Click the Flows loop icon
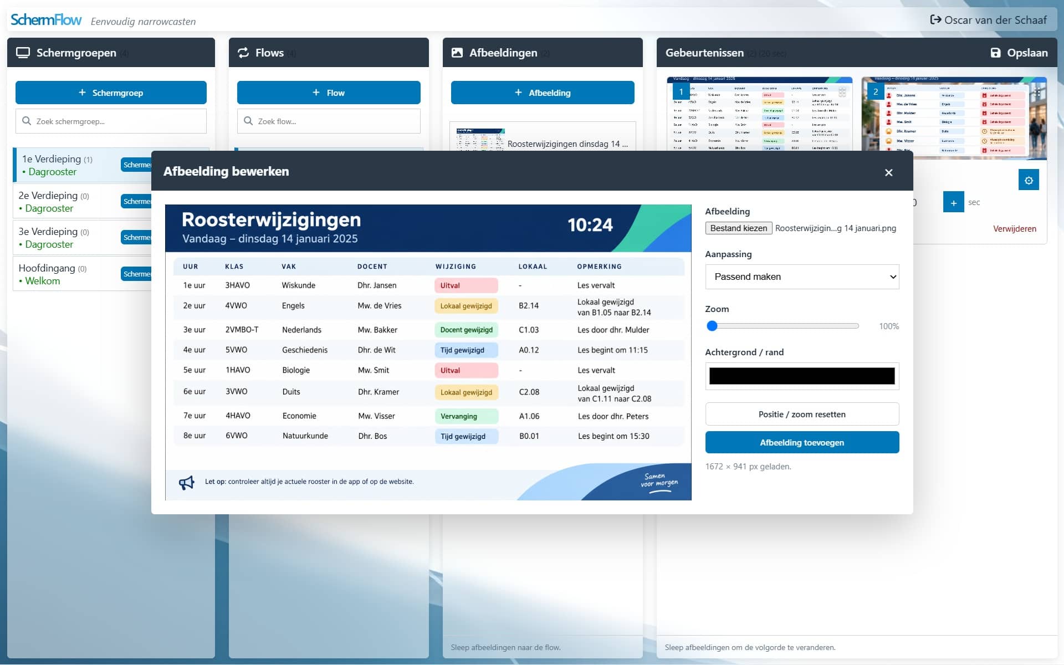Viewport: 1064px width, 665px height. [x=243, y=53]
